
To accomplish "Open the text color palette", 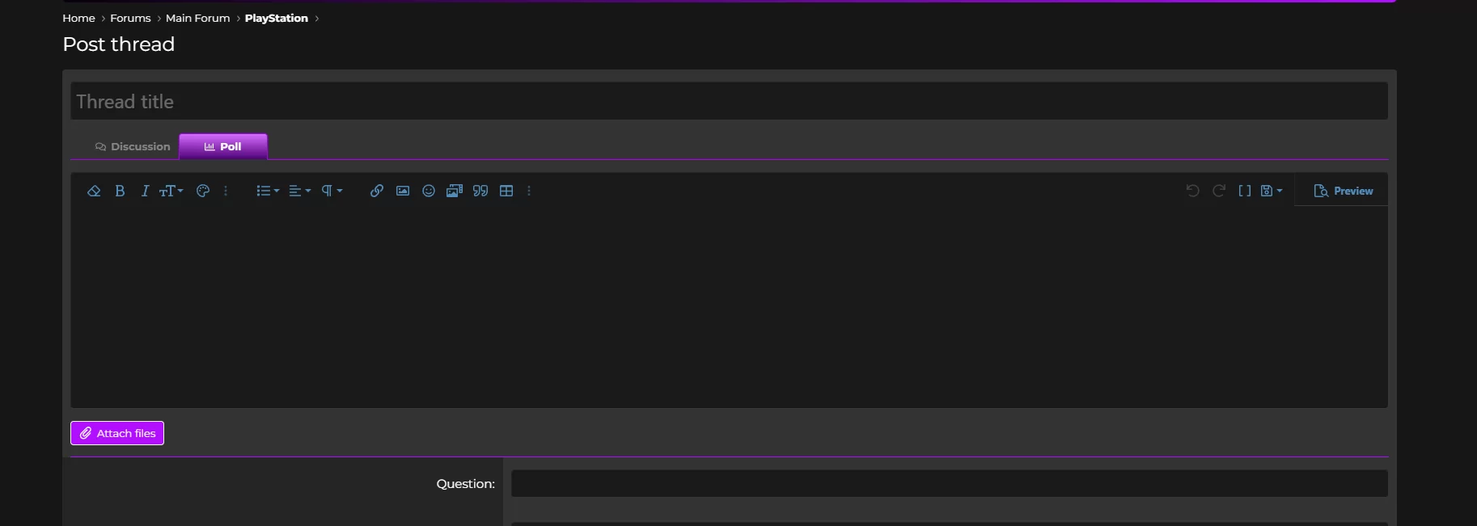I will click(203, 191).
